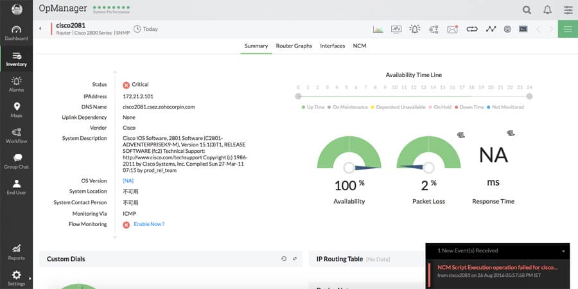The width and height of the screenshot is (578, 289).
Task: Click the Availability Time Line start handle
Action: tap(298, 96)
